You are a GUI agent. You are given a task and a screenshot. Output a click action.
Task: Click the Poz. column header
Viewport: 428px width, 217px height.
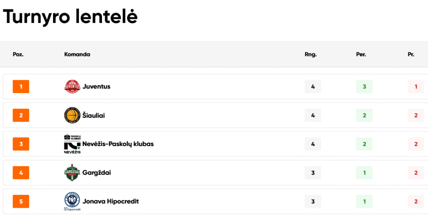(x=18, y=54)
